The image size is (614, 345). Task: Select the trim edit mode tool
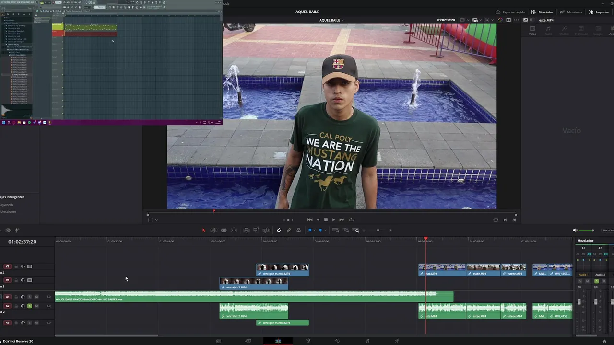(214, 230)
